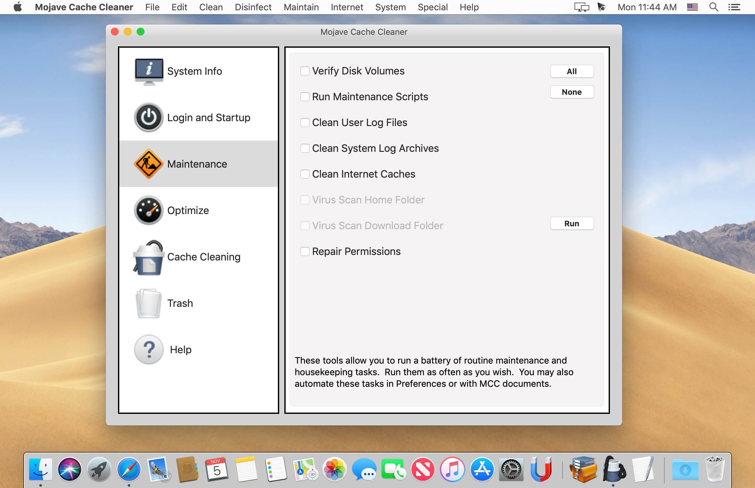This screenshot has width=755, height=488.
Task: Open the text document icon in Dock
Action: (x=643, y=469)
